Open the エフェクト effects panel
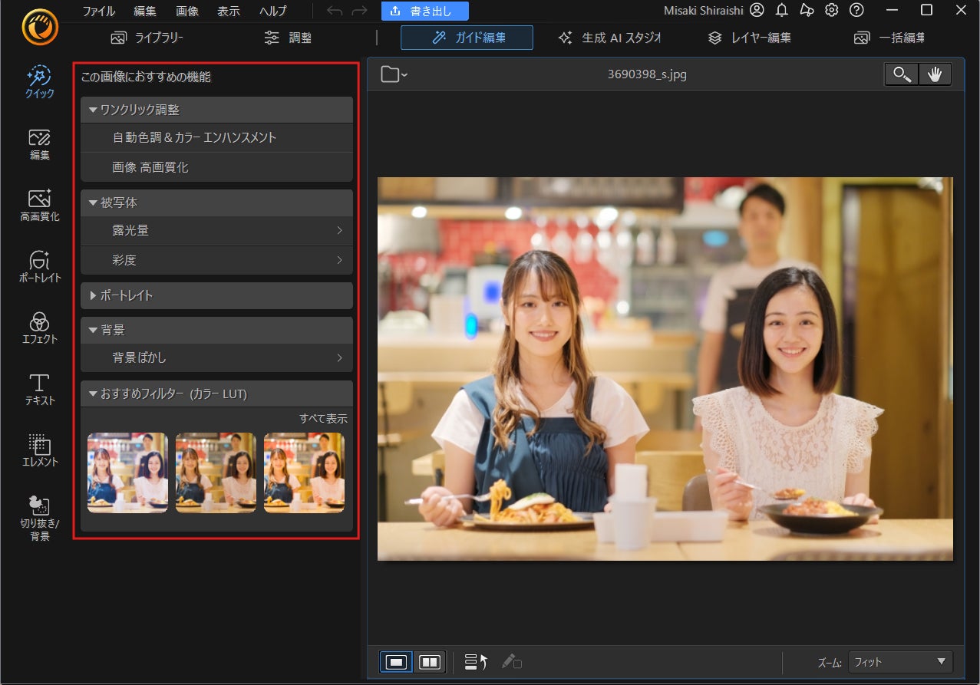 (x=39, y=328)
